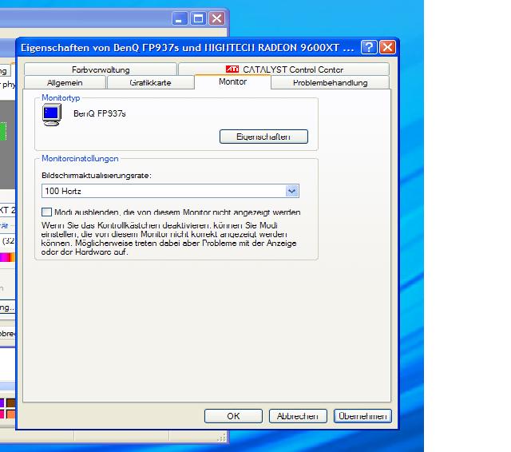Open the Problembehandlung tab
This screenshot has width=511, height=452.
pos(330,82)
